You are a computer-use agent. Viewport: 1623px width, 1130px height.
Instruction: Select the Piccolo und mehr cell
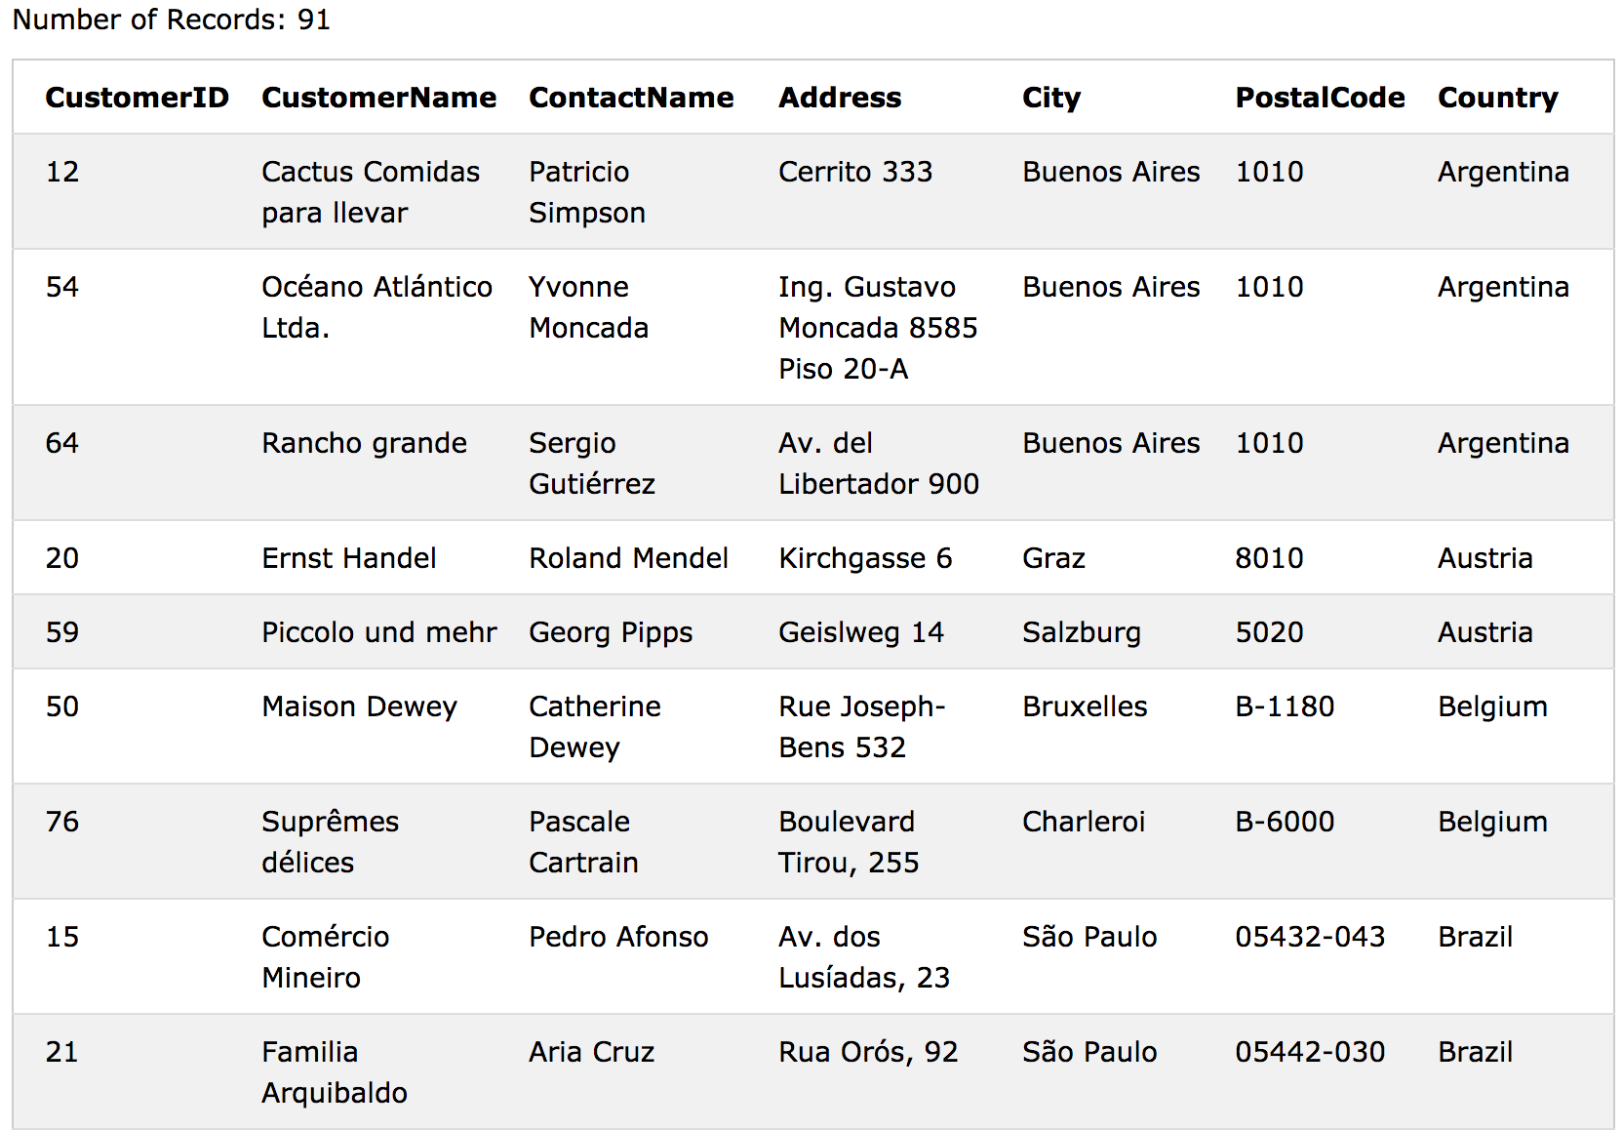click(x=378, y=632)
